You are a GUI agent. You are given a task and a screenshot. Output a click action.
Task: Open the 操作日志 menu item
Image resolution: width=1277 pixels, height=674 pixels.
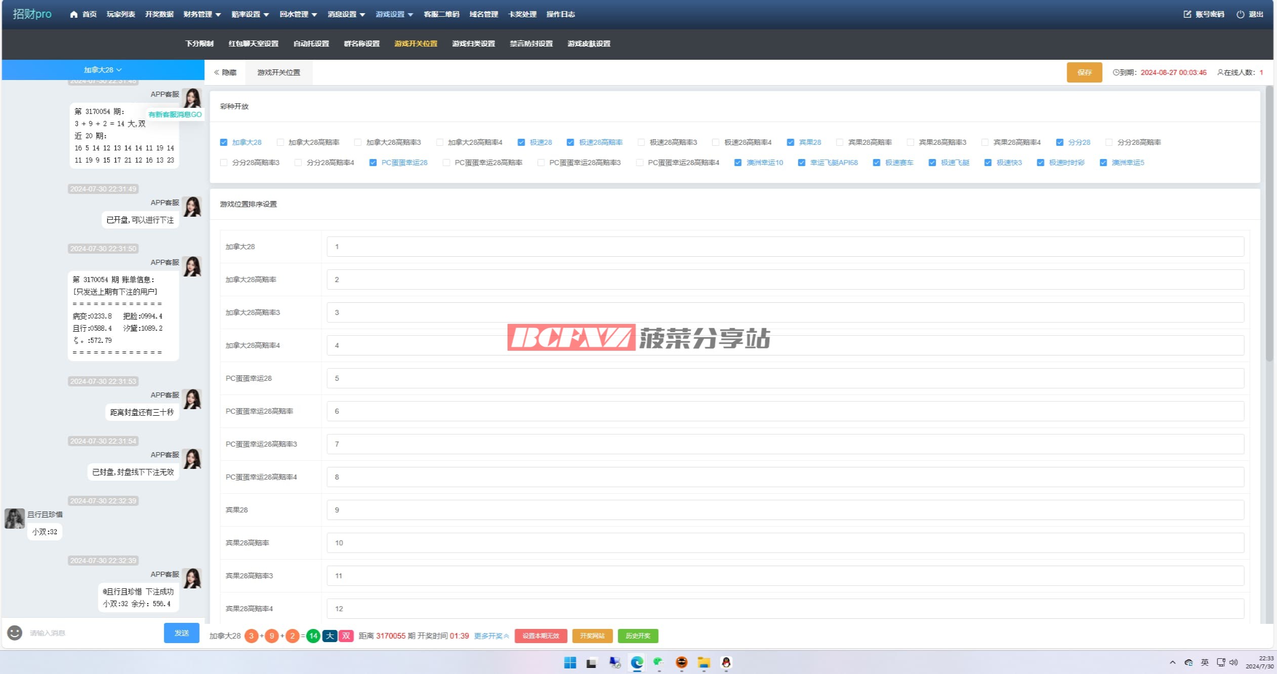coord(560,14)
